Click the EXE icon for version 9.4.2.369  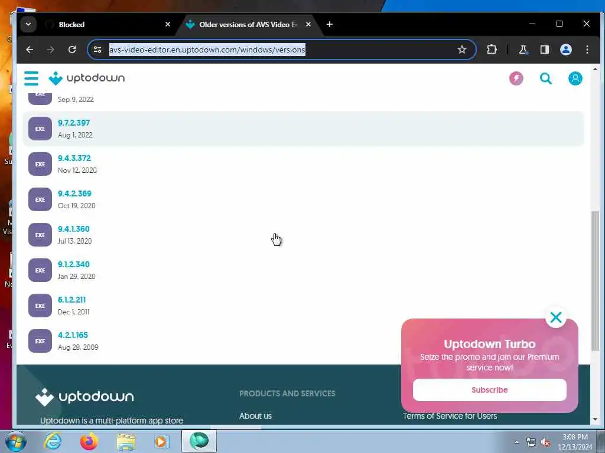pos(40,199)
